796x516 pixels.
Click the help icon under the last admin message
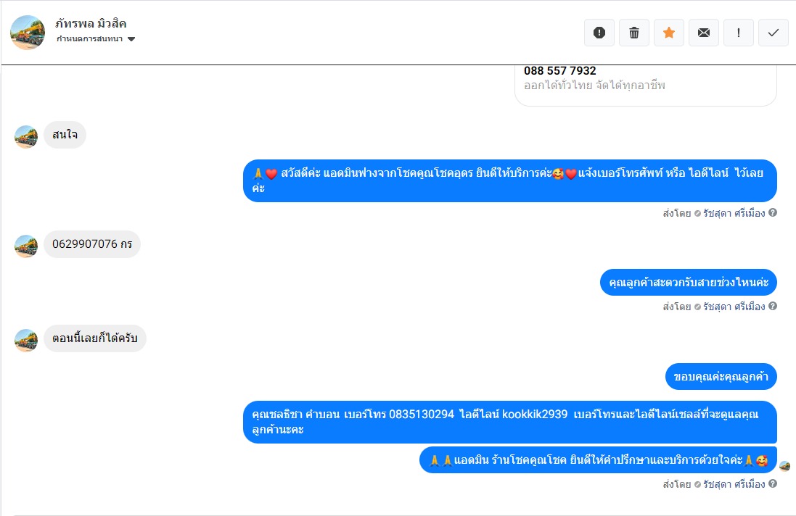773,483
